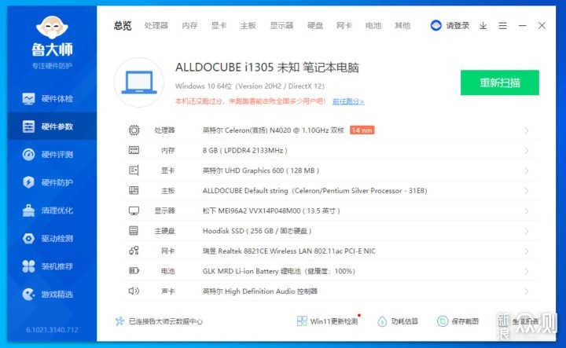
Task: Click the graphics card row icon
Action: (x=134, y=170)
